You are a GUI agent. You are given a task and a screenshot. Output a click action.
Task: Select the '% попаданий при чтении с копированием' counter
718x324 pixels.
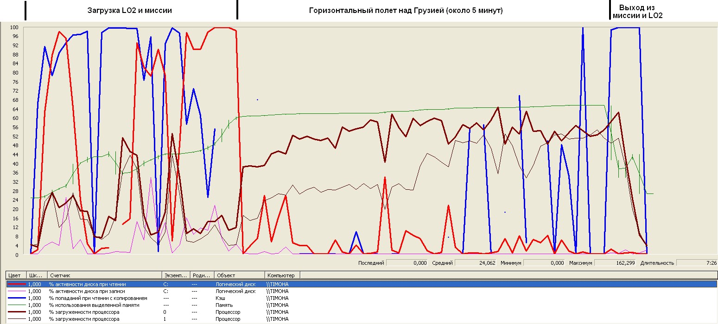pyautogui.click(x=98, y=298)
